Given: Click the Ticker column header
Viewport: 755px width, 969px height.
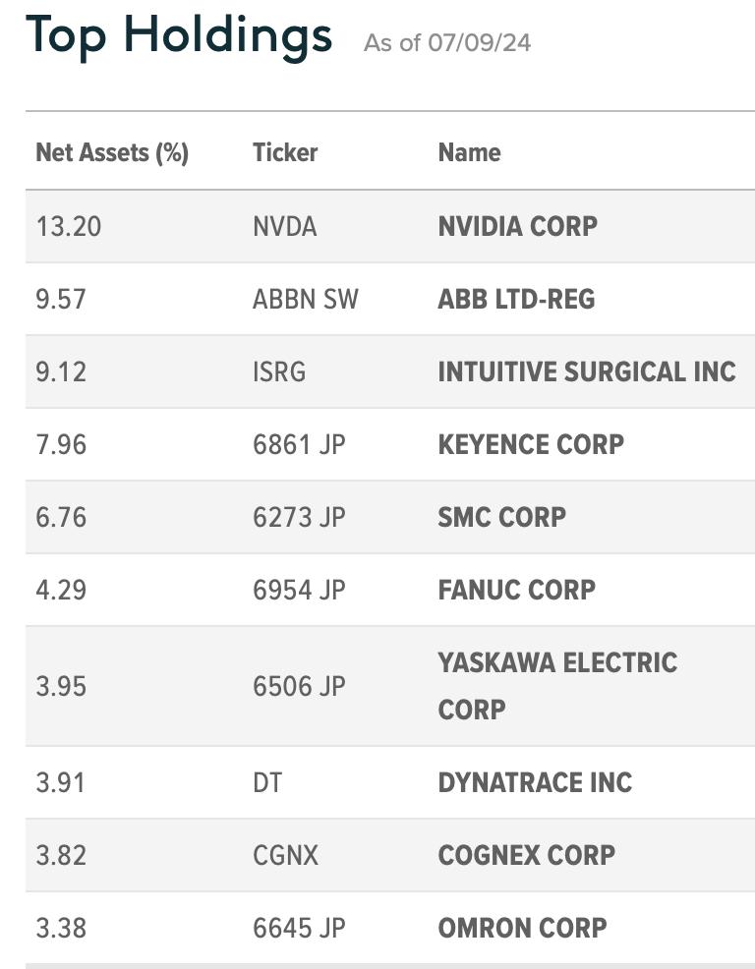Looking at the screenshot, I should pos(285,152).
